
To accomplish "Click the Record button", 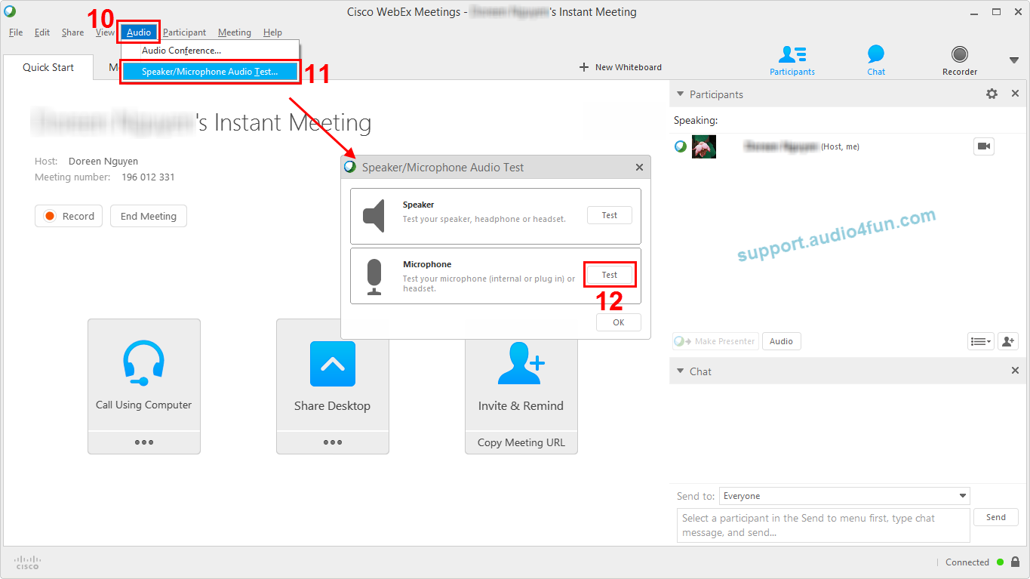I will (69, 216).
